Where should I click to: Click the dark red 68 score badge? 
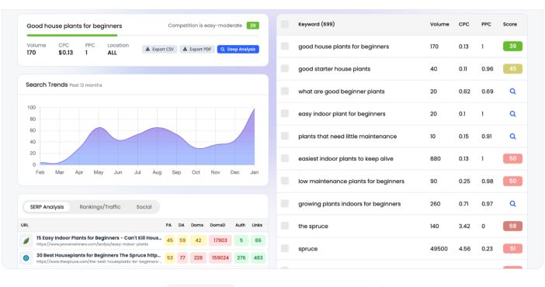[x=512, y=226]
